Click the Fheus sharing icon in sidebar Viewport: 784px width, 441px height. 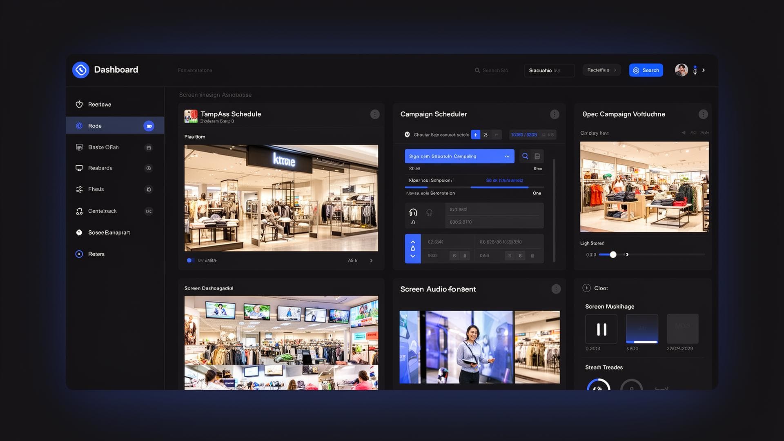coord(79,189)
